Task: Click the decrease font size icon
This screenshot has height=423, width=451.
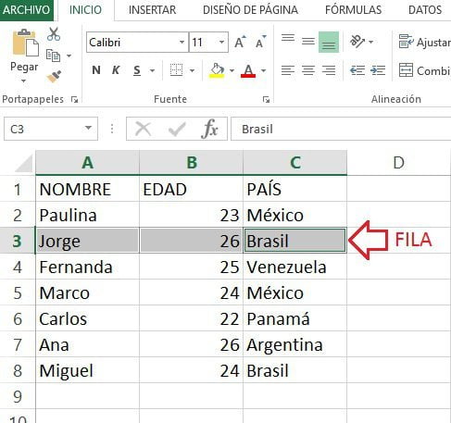Action: (x=261, y=42)
